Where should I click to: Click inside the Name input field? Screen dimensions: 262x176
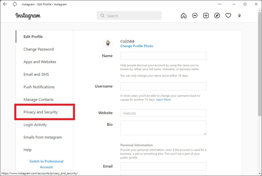tap(163, 56)
